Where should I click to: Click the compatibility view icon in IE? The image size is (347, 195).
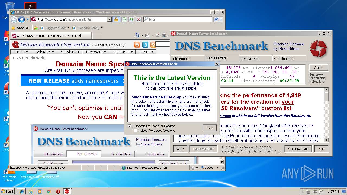(x=124, y=19)
